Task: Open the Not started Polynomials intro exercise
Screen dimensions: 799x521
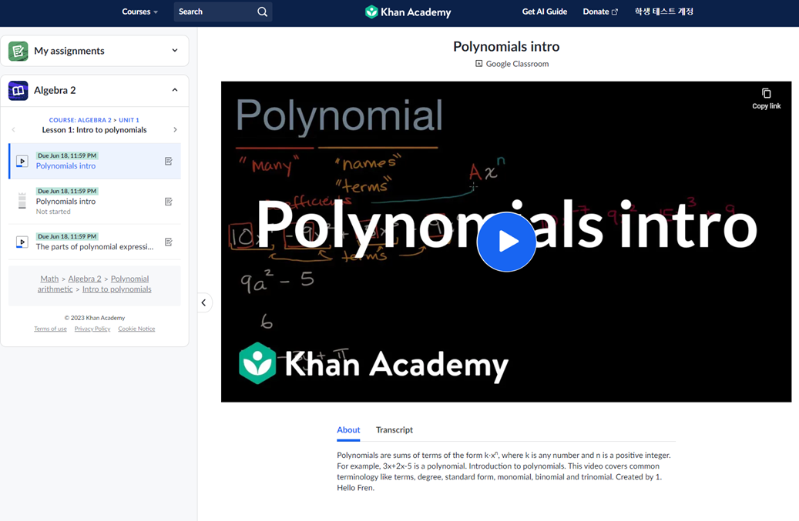Action: tap(95, 202)
